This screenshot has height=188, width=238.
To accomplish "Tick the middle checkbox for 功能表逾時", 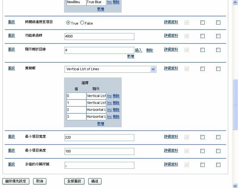I will [202, 36].
